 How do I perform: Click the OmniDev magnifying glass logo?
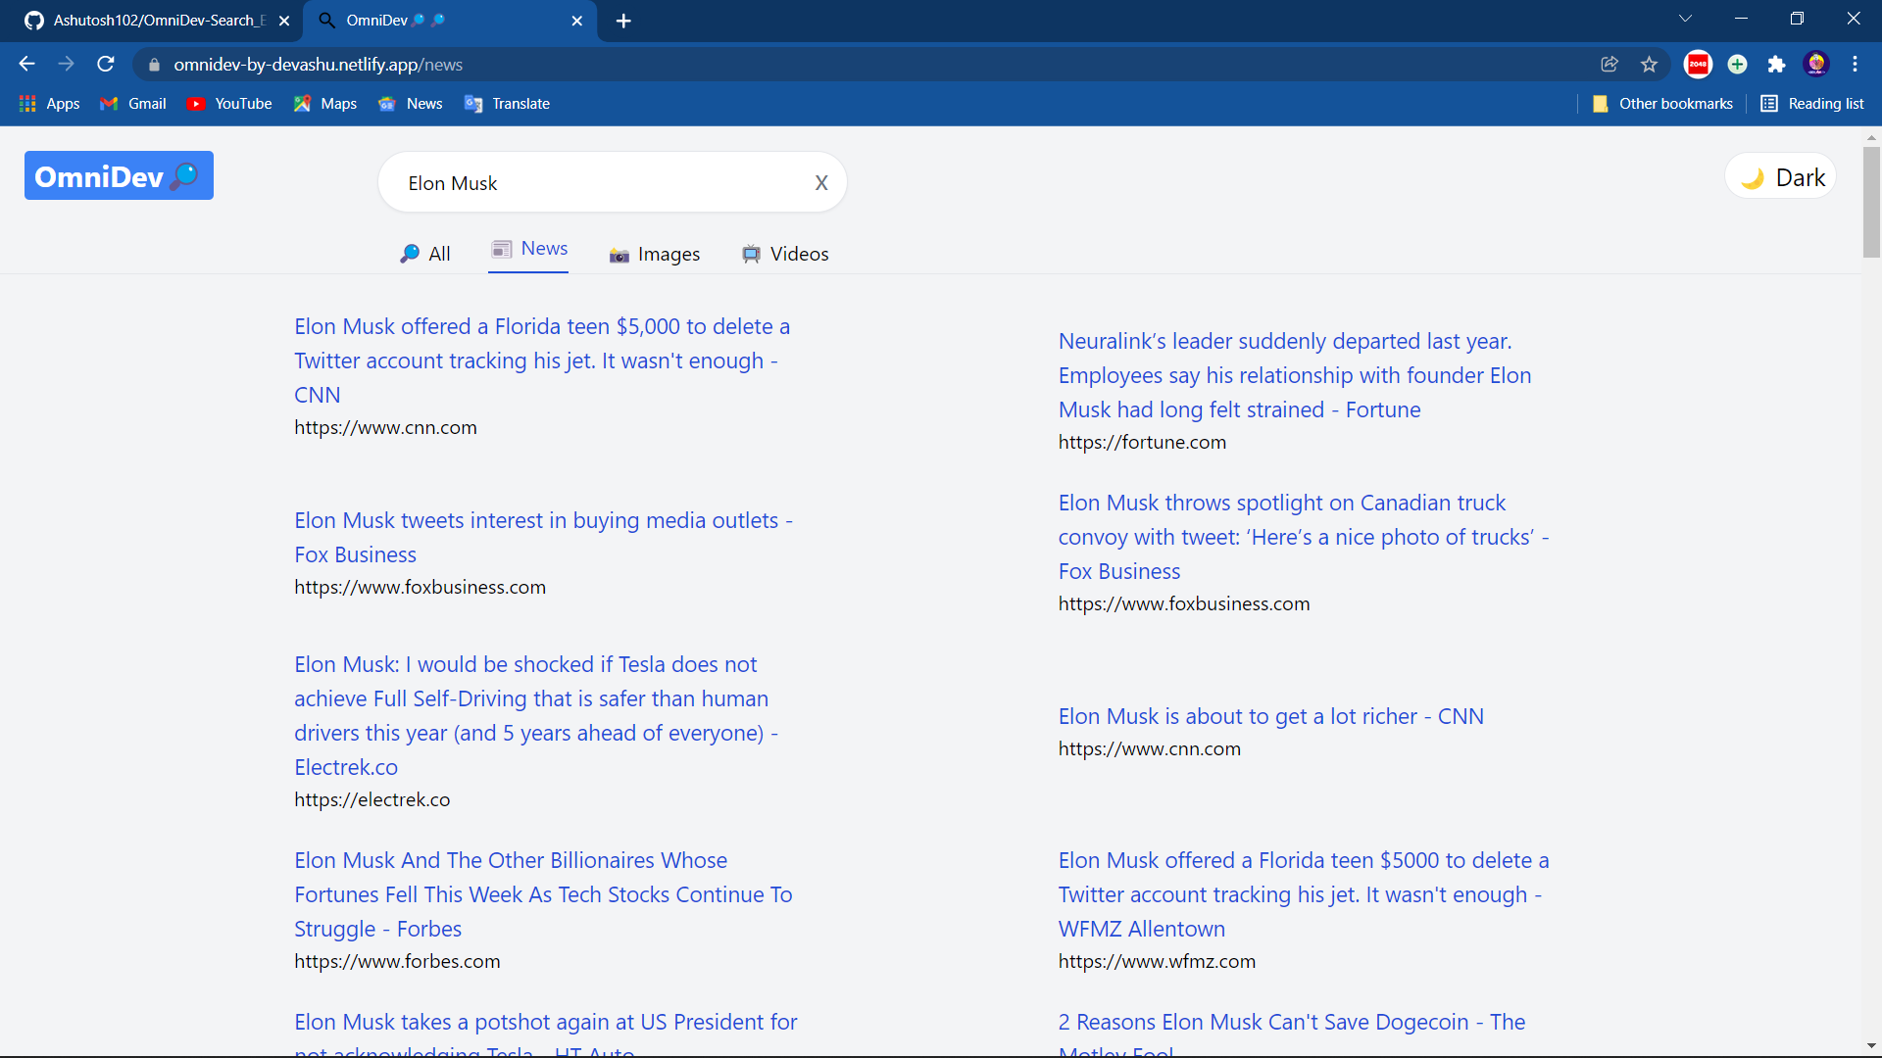pyautogui.click(x=184, y=176)
